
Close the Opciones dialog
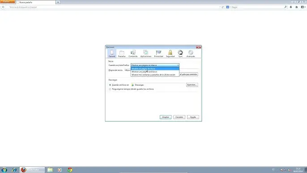click(x=199, y=47)
